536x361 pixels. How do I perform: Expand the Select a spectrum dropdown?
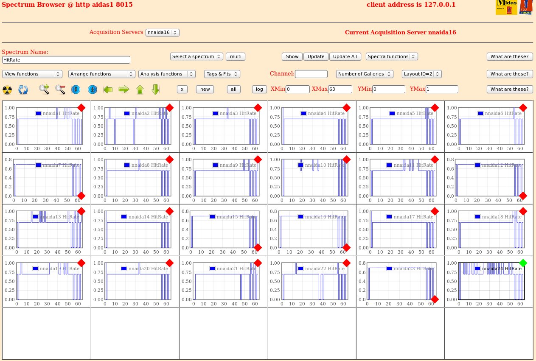(196, 56)
